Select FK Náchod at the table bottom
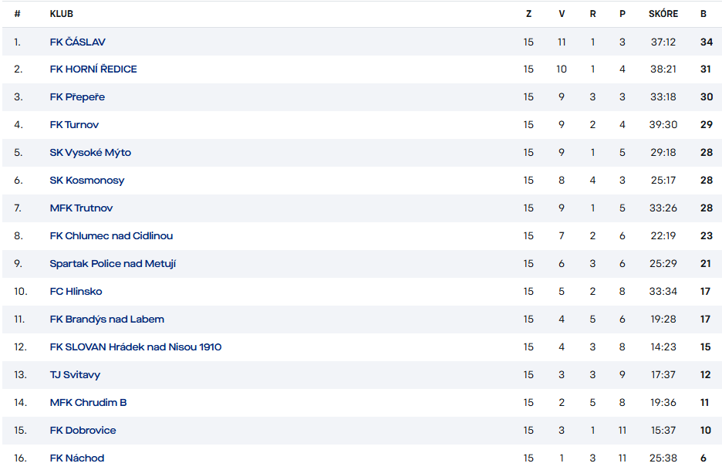The width and height of the screenshot is (722, 470). coord(76,458)
